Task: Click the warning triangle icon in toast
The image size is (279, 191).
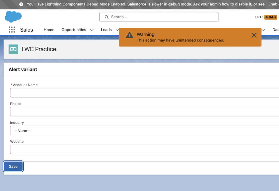Action: (129, 35)
